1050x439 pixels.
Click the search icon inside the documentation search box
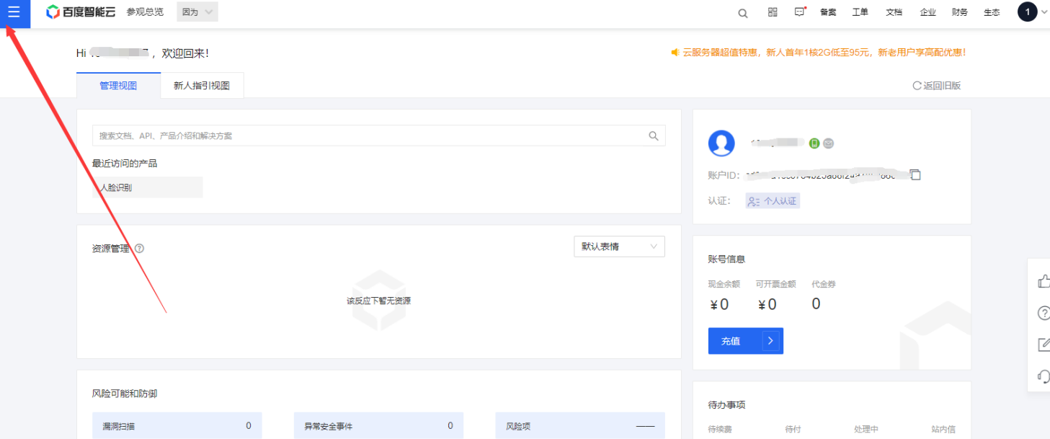654,136
